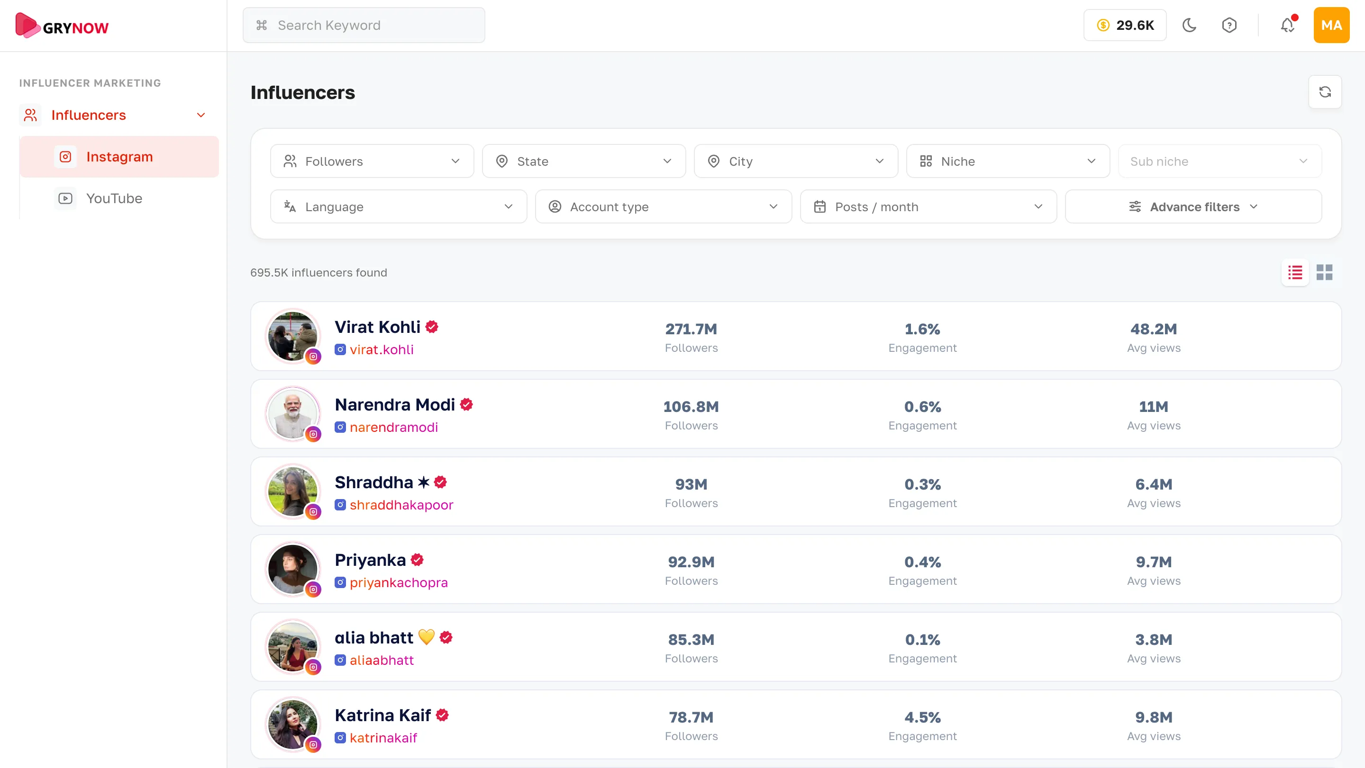
Task: Open virat.kohli Instagram handle link
Action: (x=382, y=349)
